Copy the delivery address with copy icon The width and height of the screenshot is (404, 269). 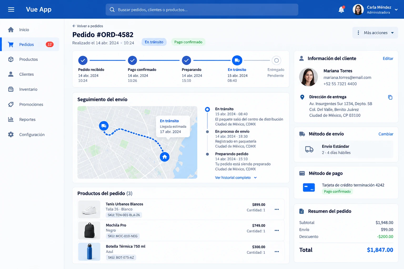pos(390,97)
